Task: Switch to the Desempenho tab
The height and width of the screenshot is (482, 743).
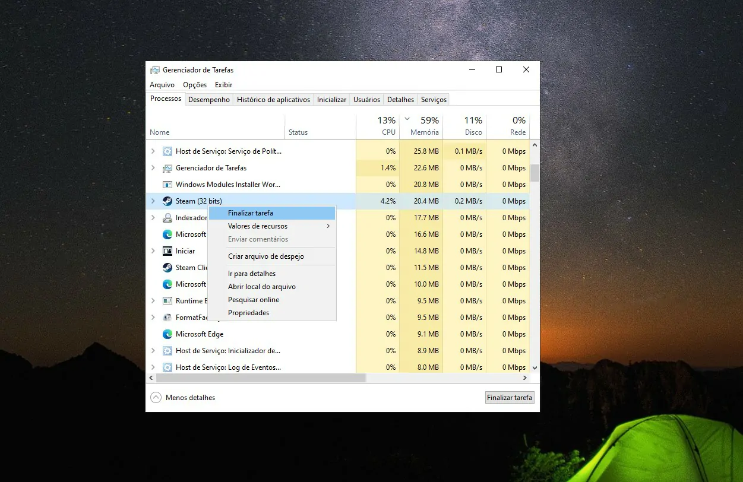Action: (x=209, y=100)
